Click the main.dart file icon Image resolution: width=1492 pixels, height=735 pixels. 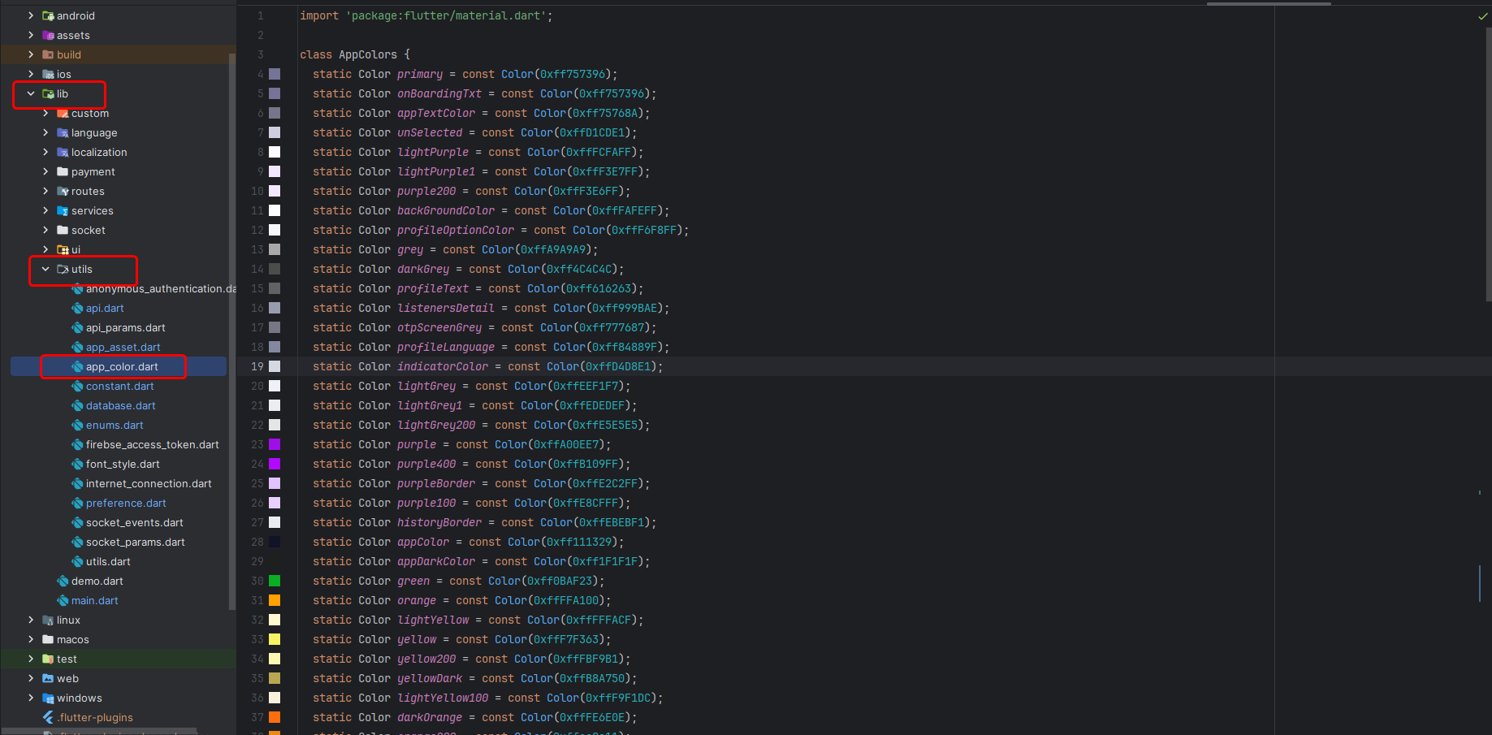63,600
